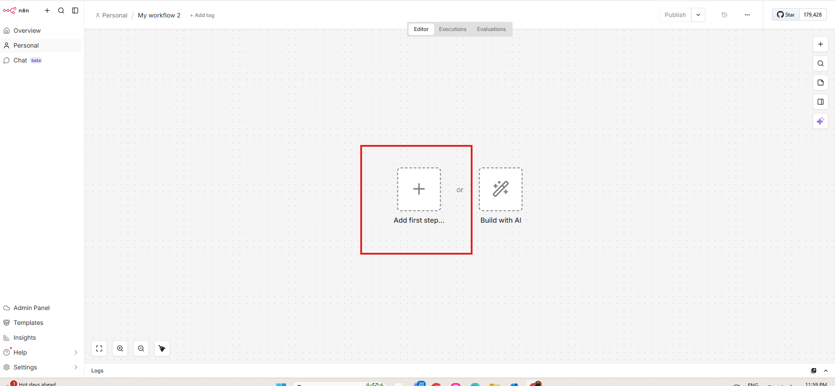Click the Add first step plus box

tap(419, 189)
